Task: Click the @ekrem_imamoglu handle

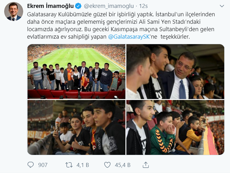Action: point(109,6)
